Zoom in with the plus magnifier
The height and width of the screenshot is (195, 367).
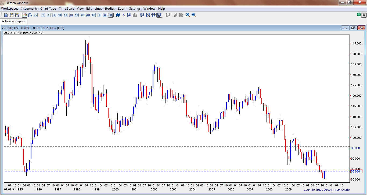pyautogui.click(x=188, y=15)
